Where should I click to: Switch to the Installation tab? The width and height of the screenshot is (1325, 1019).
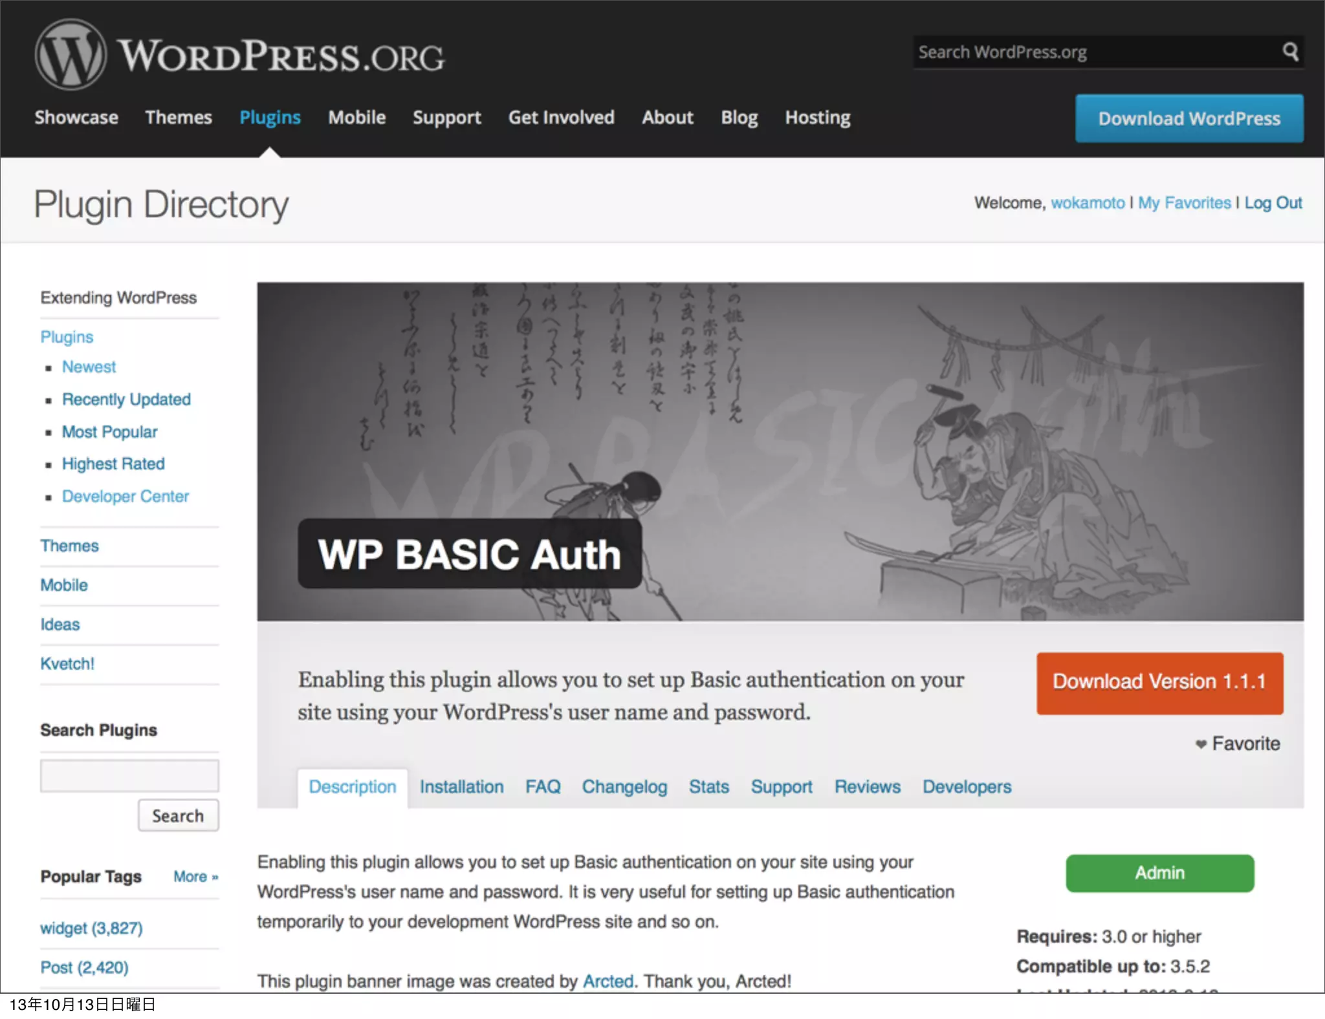point(461,787)
